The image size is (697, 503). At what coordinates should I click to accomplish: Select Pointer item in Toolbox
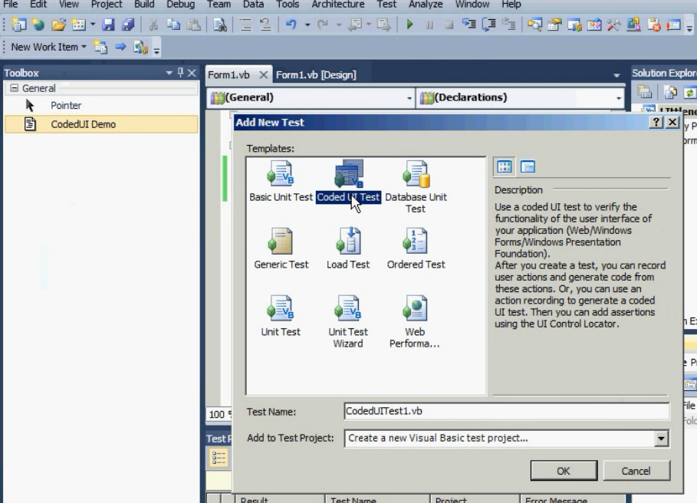tap(101, 105)
